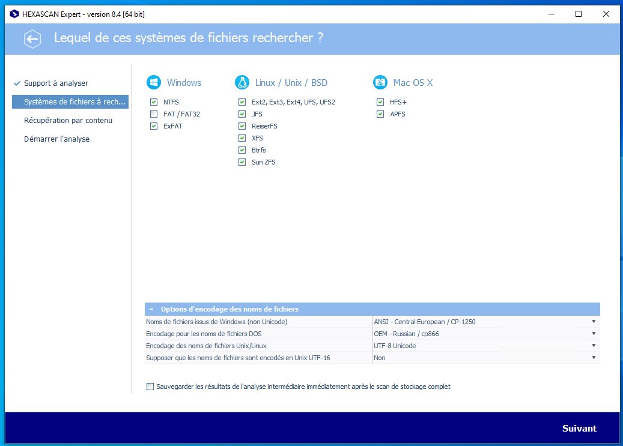Go to the Support à analyser step

(x=56, y=83)
